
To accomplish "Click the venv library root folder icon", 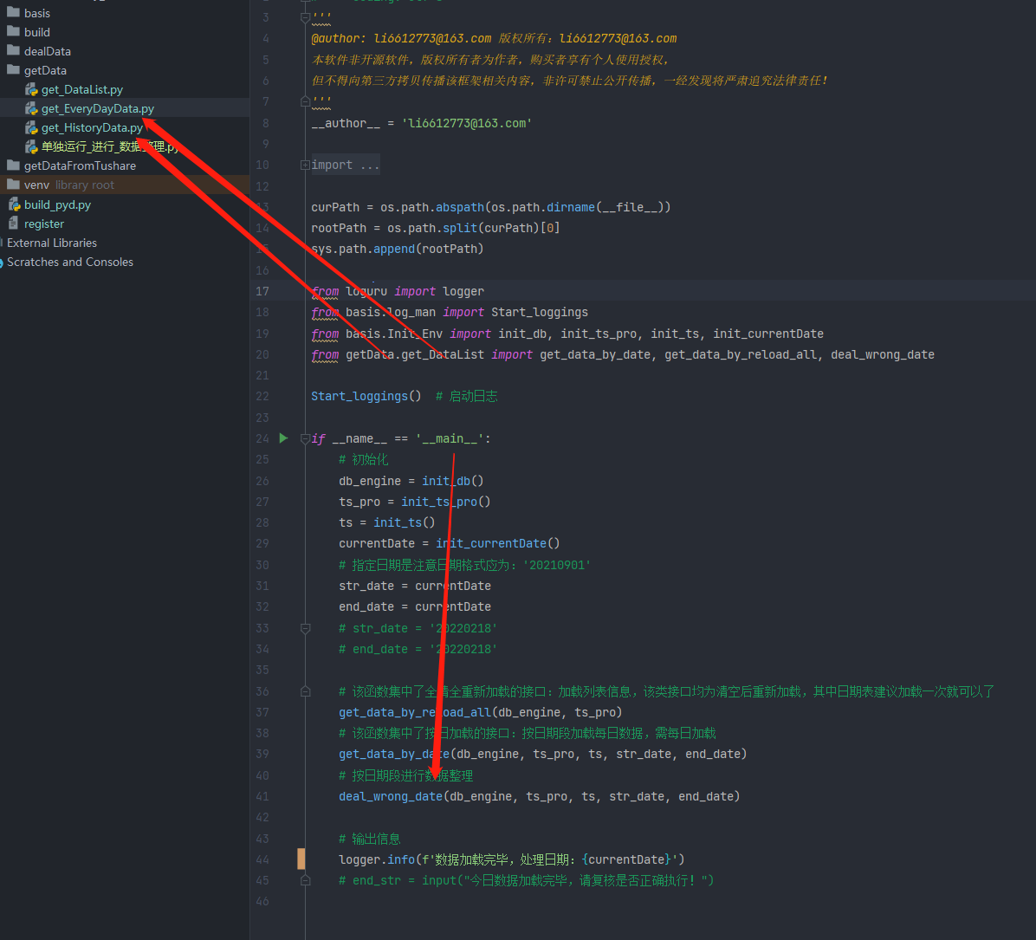I will [13, 185].
